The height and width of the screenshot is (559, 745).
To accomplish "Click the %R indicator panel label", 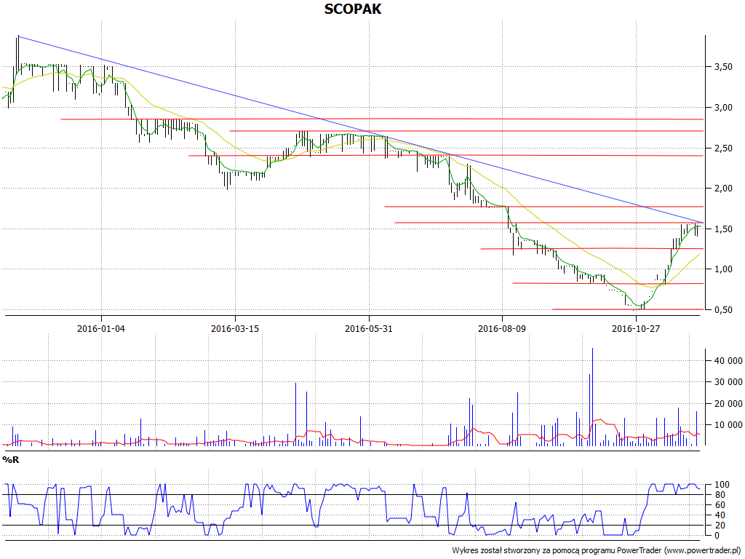I will pyautogui.click(x=11, y=460).
